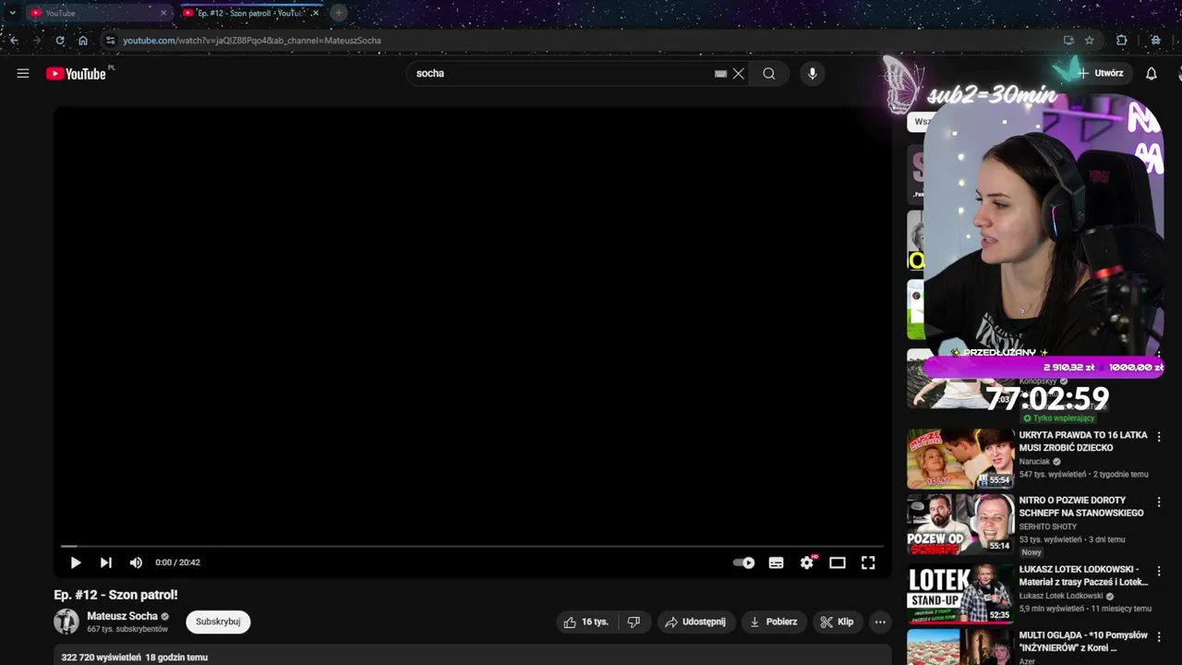
Task: Click video title Ep. #12 - Szon patrol!
Action: (115, 595)
